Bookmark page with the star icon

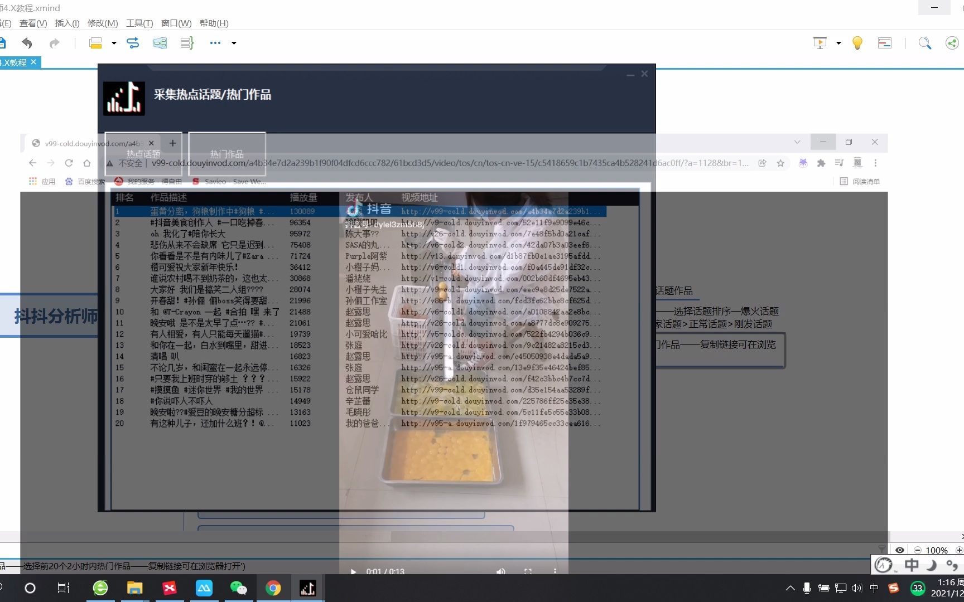(780, 163)
